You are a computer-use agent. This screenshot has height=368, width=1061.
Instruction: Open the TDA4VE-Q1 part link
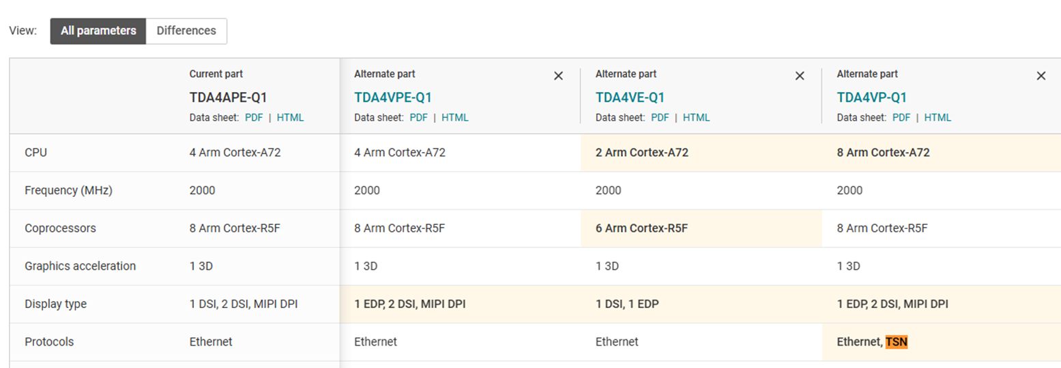click(630, 97)
